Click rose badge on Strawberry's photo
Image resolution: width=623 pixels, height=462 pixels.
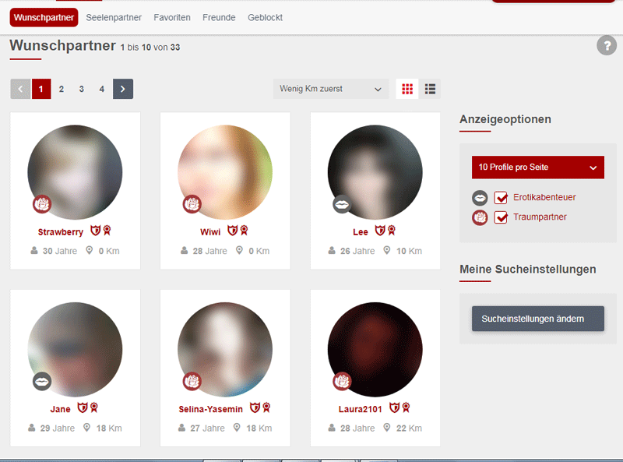pyautogui.click(x=42, y=204)
